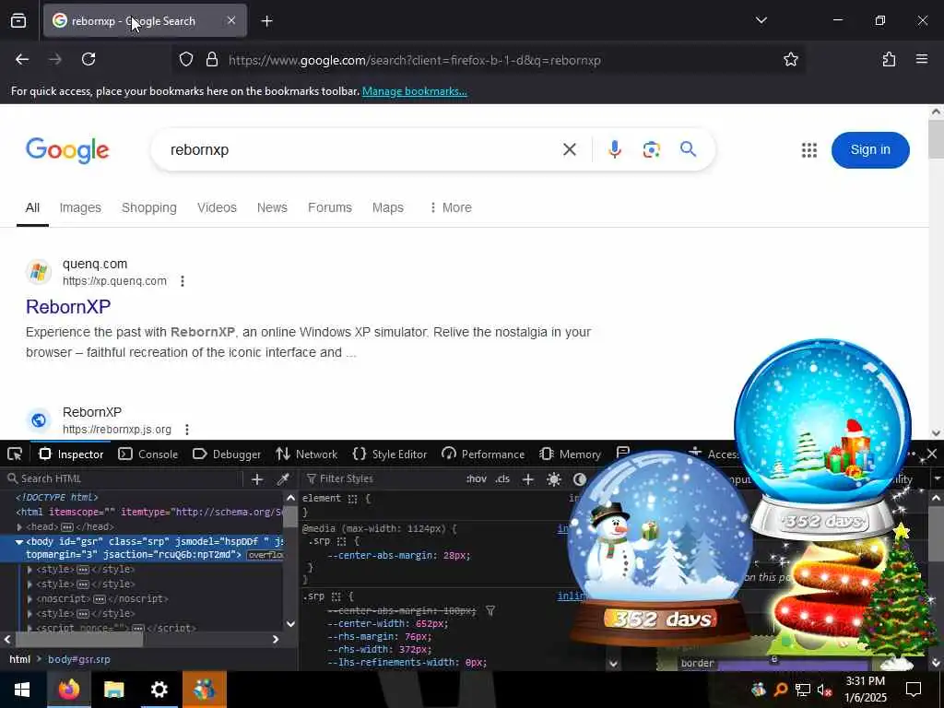
Task: Add a new CSS rule
Action: (528, 478)
